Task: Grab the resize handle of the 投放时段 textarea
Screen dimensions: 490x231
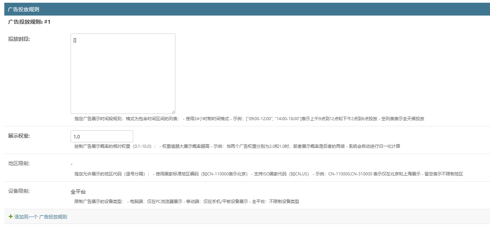Action: 173,112
